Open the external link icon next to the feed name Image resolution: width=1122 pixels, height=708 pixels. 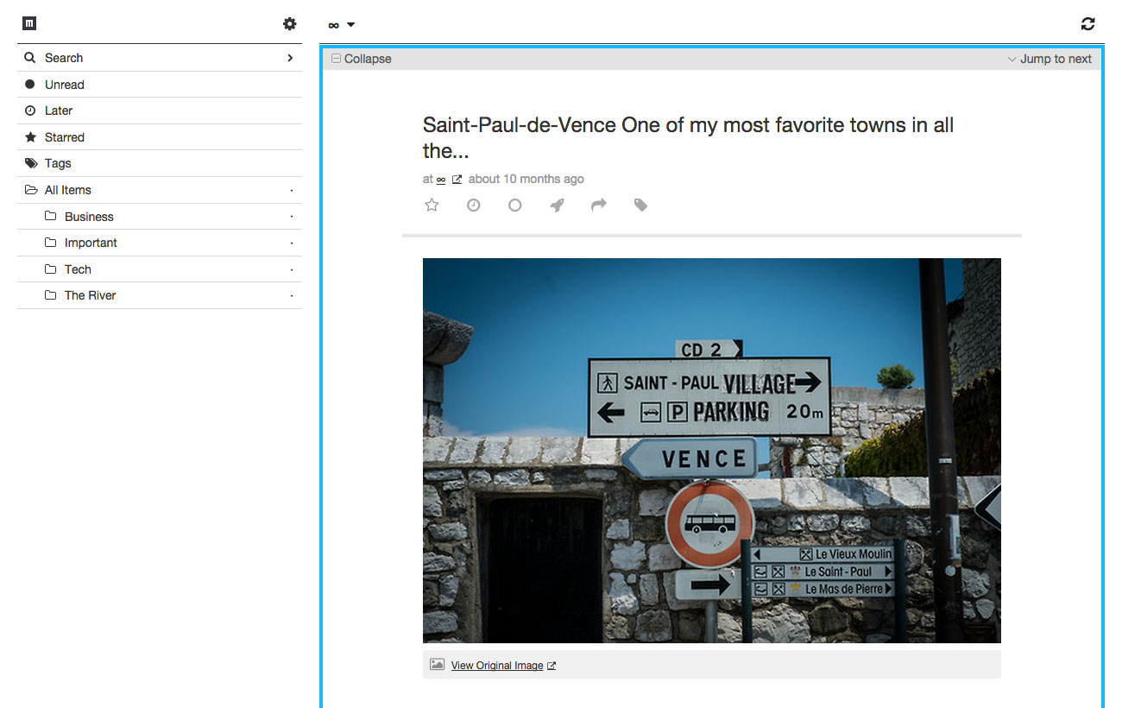(x=457, y=180)
